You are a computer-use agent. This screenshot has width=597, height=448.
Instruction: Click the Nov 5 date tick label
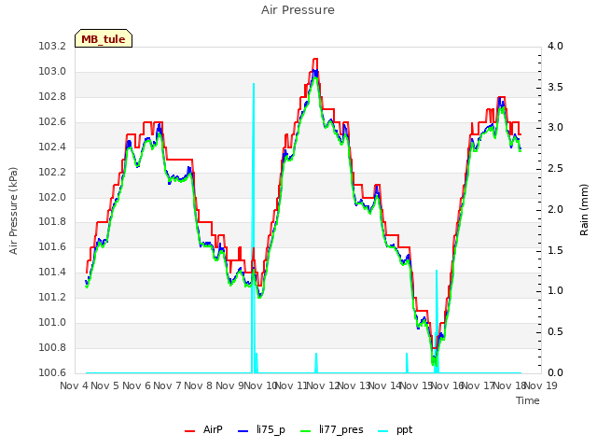[x=105, y=385]
